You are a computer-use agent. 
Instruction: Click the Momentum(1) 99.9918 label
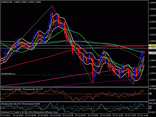pos(31,104)
